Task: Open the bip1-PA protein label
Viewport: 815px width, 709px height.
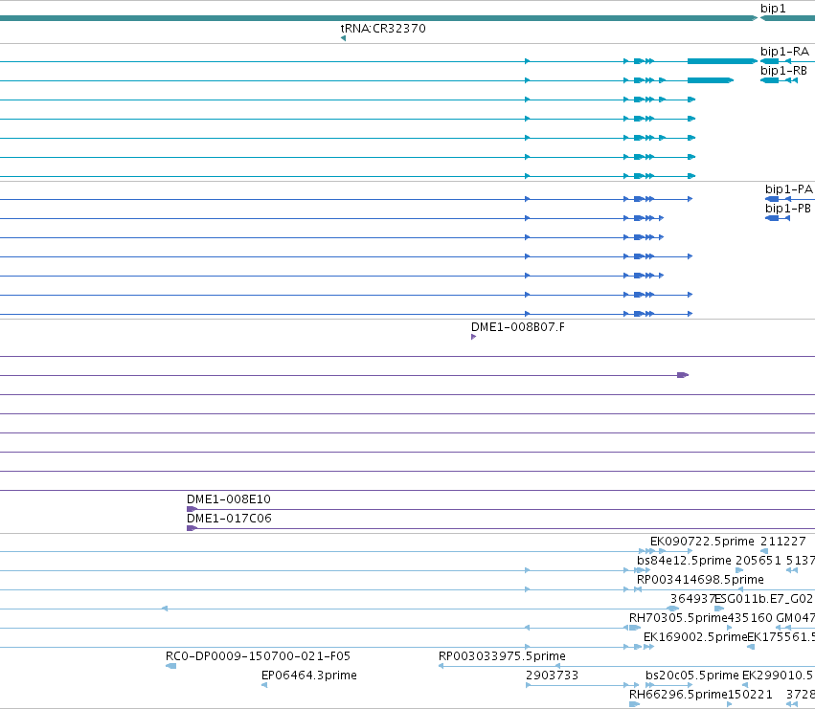Action: coord(788,189)
